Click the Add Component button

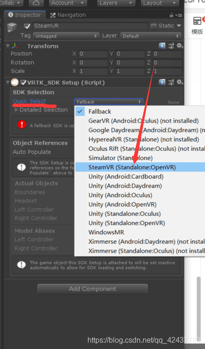tap(93, 289)
